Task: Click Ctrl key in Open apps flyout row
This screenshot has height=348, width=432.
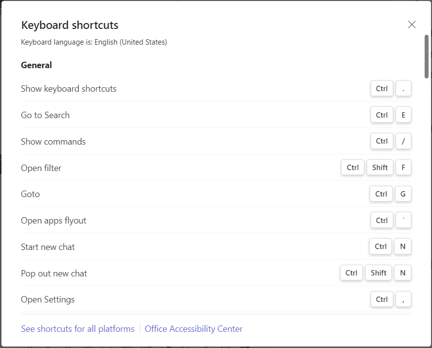Action: [381, 220]
